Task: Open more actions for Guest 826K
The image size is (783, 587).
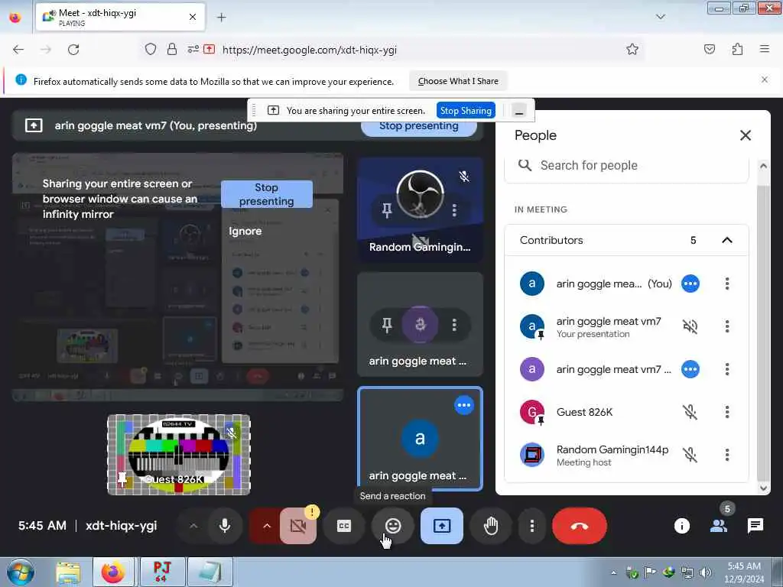Action: click(x=727, y=412)
